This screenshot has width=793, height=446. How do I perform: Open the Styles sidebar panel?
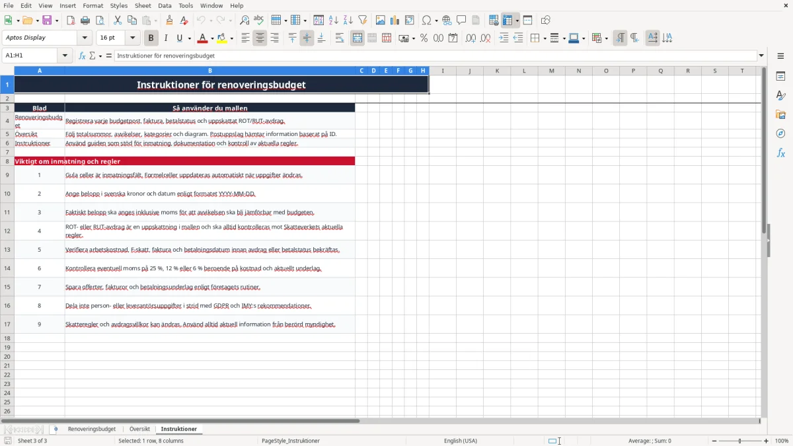[x=780, y=95]
